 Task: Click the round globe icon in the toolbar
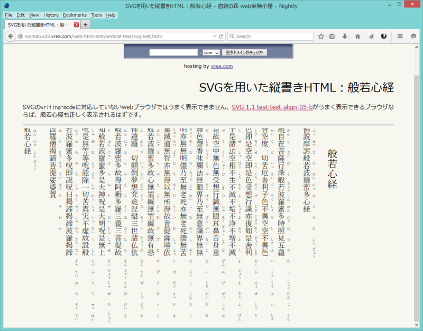tap(384, 36)
